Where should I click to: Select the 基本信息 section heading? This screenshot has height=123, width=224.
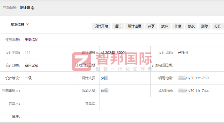[17, 25]
